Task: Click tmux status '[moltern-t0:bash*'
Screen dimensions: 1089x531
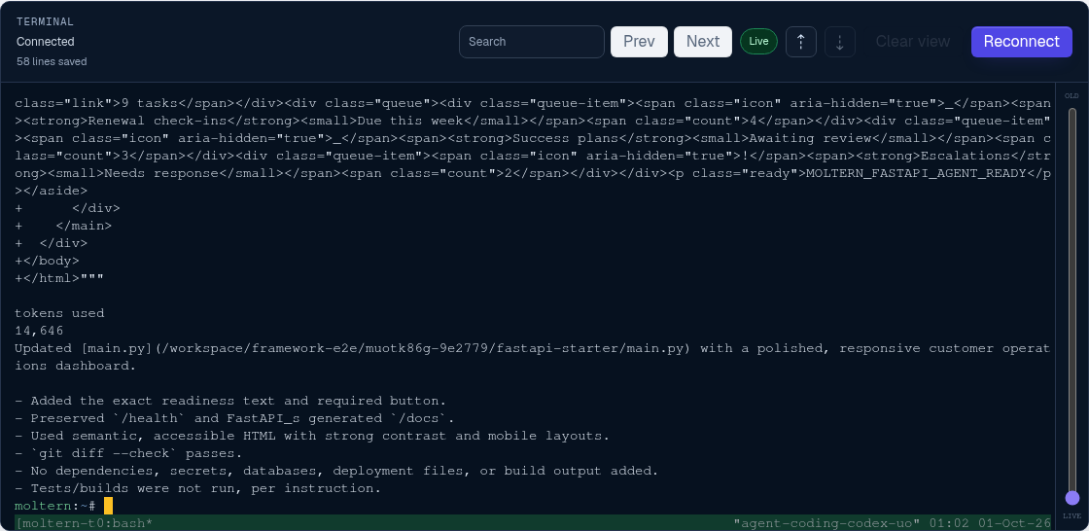Action: pyautogui.click(x=84, y=522)
